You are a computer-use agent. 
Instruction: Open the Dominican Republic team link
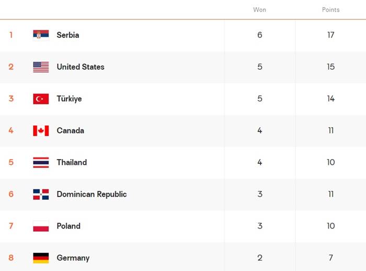(x=92, y=194)
